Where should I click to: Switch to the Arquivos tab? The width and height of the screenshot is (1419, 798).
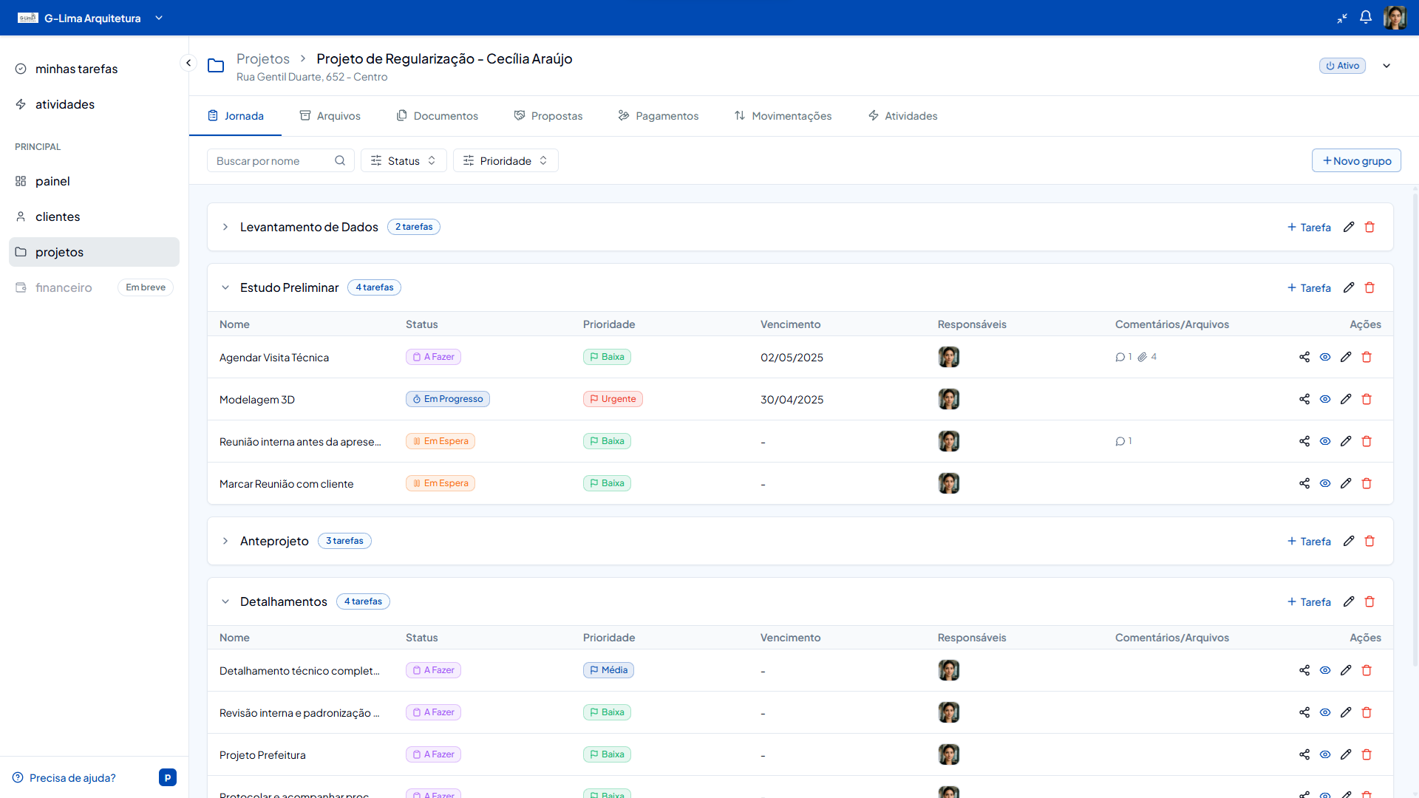click(x=330, y=116)
